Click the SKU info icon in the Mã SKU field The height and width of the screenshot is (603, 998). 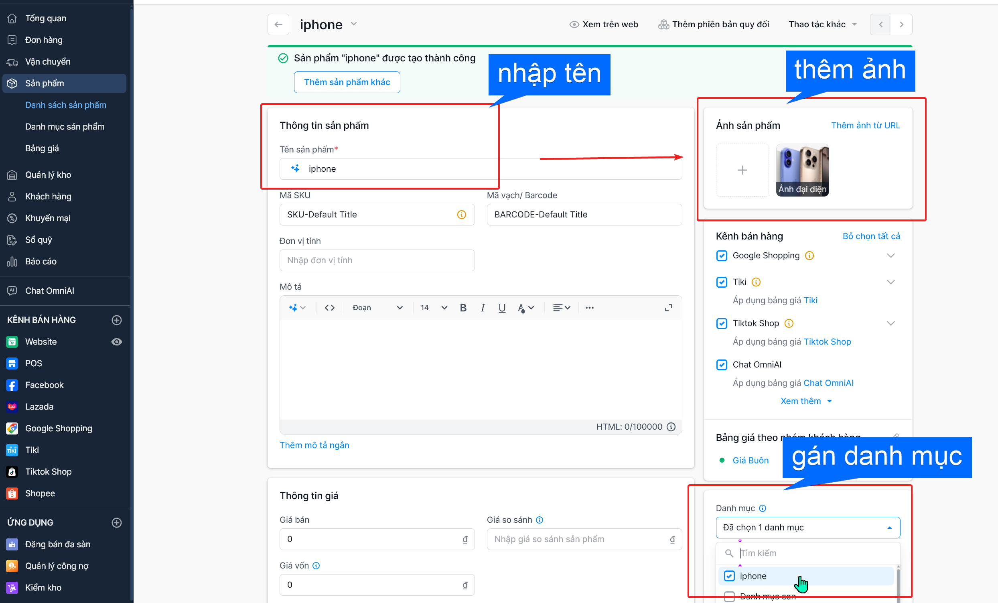[x=461, y=215]
